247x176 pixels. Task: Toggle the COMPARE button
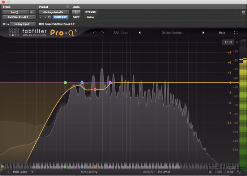point(61,17)
